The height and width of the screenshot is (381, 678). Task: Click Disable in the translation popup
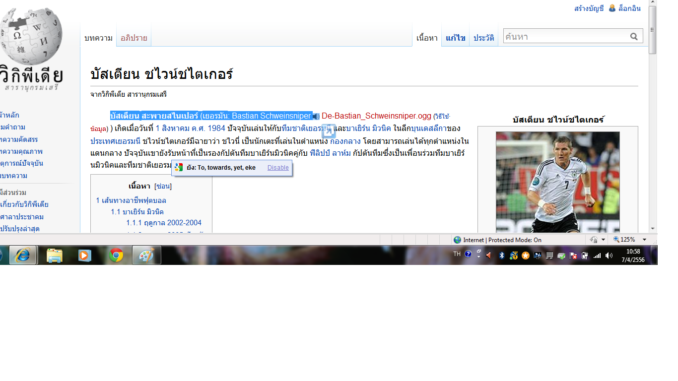click(x=278, y=168)
